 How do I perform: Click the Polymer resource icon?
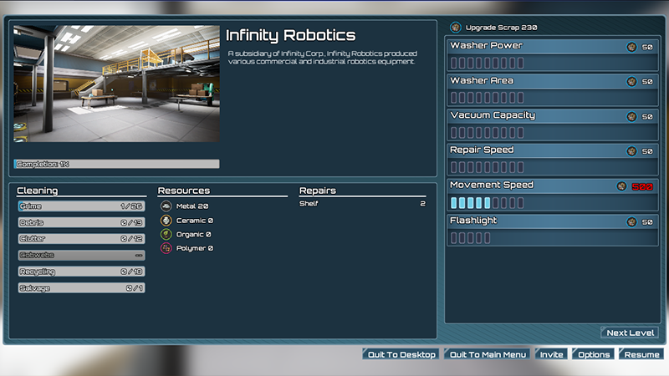tap(166, 247)
